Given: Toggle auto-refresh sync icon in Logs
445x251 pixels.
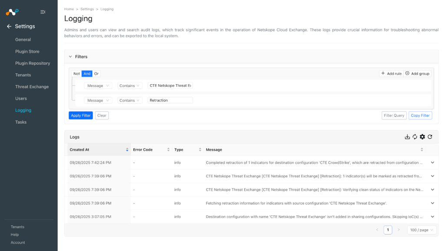Looking at the screenshot, I should pos(415,137).
